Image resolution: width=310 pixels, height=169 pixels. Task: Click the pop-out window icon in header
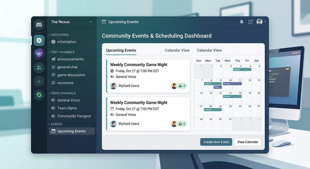[250, 22]
